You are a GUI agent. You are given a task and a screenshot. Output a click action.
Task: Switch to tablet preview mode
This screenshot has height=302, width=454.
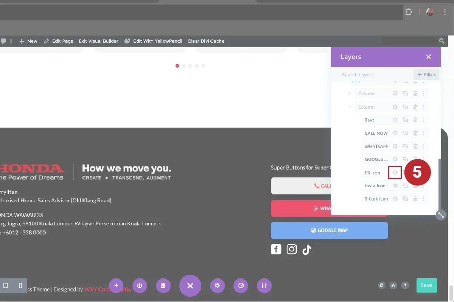coord(5,285)
